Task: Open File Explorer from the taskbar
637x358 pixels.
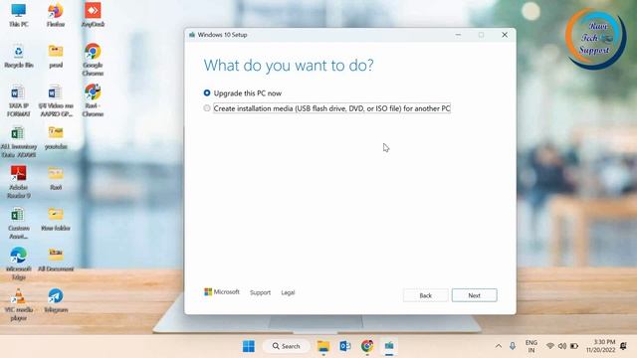Action: tap(323, 346)
